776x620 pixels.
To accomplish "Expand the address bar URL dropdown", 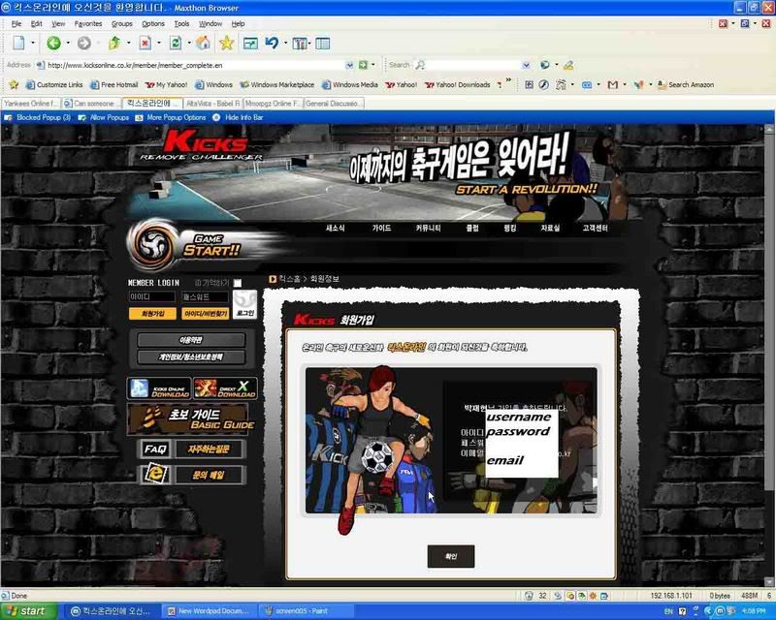I will [349, 65].
